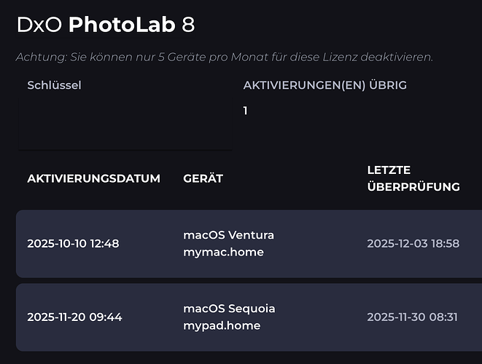Select the hidden license key field

coord(125,124)
